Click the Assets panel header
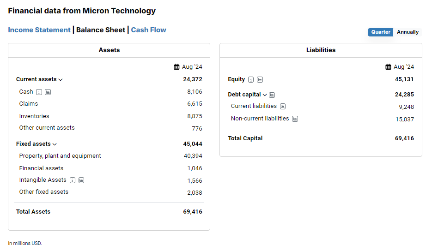432x251 pixels. coord(109,50)
